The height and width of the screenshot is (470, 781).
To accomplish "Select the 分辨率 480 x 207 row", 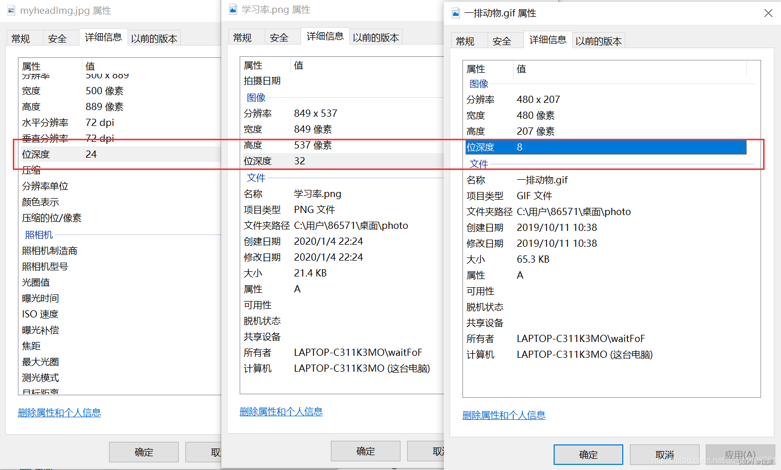I will [x=538, y=99].
